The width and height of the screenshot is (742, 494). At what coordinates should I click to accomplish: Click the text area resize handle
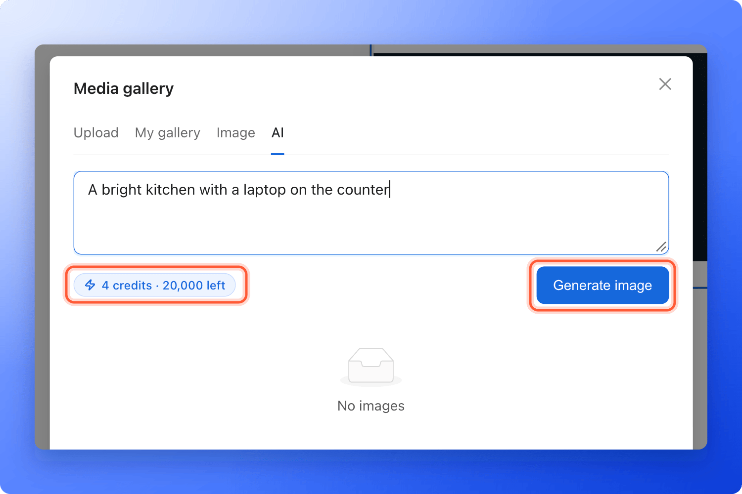pyautogui.click(x=661, y=247)
